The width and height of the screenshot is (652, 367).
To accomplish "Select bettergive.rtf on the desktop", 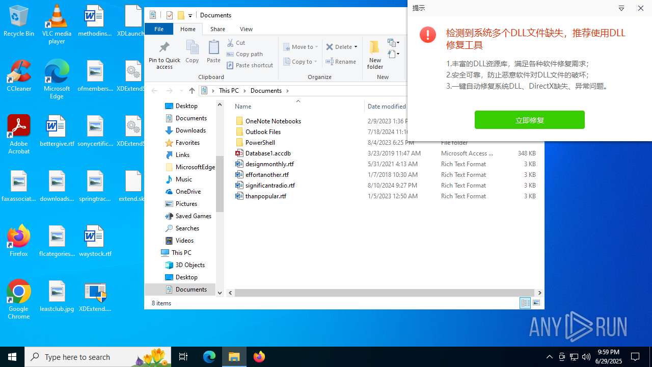I will coord(57,131).
